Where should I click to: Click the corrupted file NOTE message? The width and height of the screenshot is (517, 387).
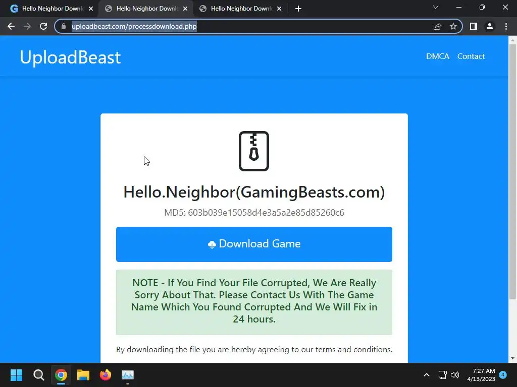pyautogui.click(x=254, y=302)
